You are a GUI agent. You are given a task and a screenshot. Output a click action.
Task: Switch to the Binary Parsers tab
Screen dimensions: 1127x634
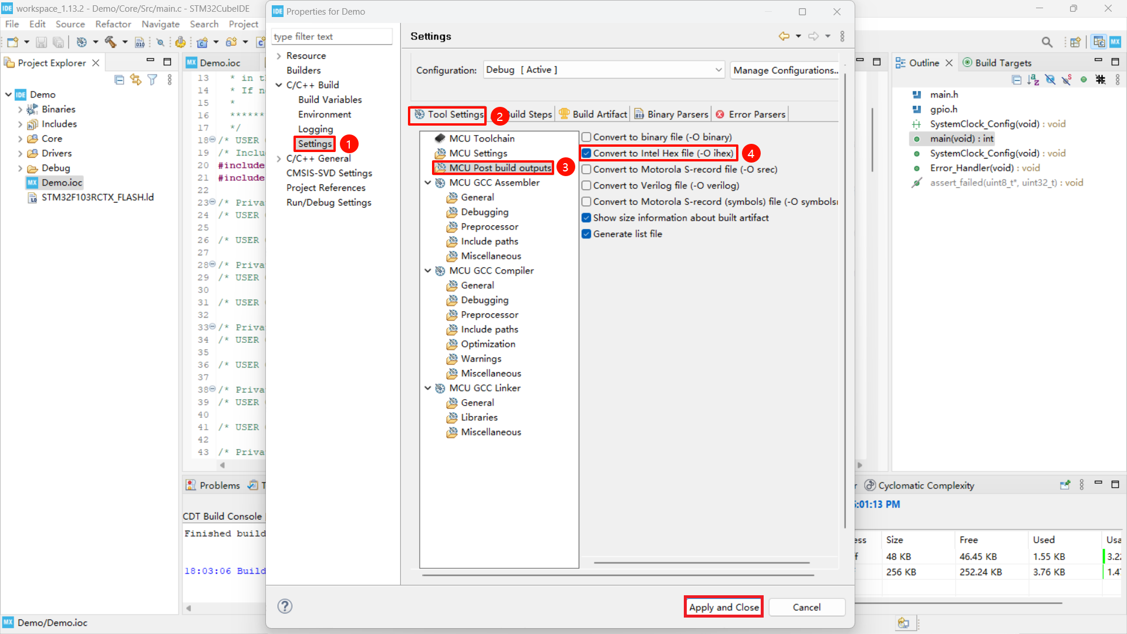point(672,114)
